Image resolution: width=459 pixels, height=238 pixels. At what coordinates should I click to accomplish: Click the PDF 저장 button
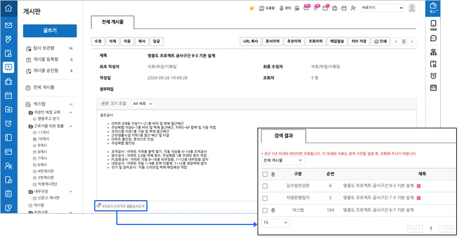point(359,41)
